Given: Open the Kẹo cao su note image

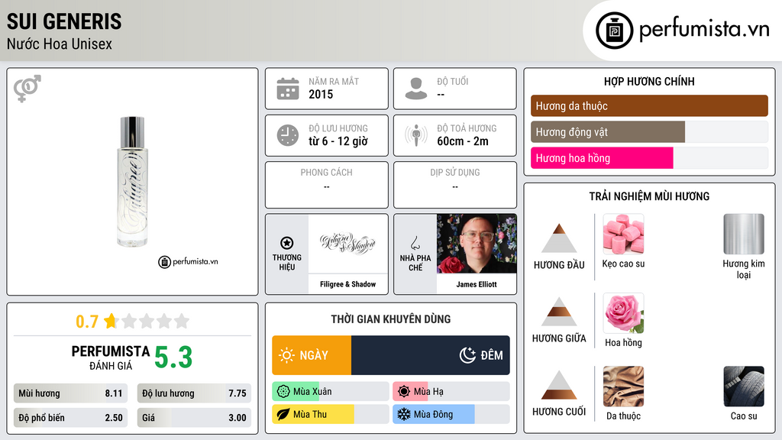Looking at the screenshot, I should point(623,234).
